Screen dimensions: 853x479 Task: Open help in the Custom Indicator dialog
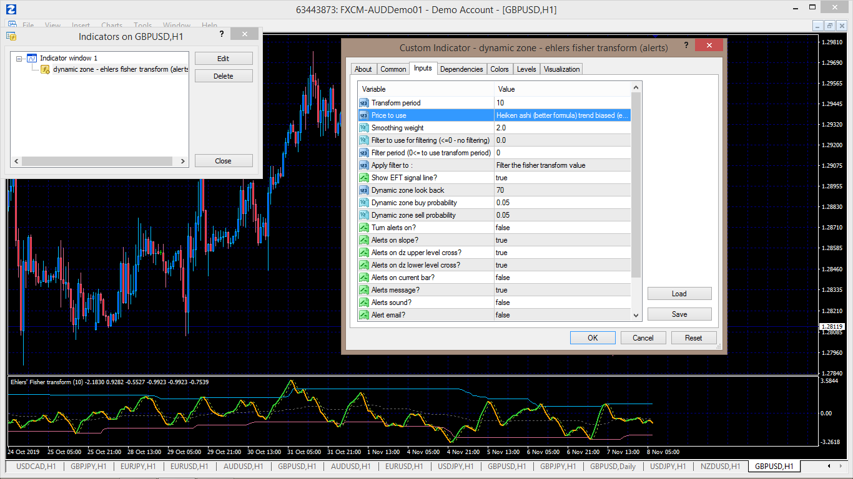coord(686,46)
